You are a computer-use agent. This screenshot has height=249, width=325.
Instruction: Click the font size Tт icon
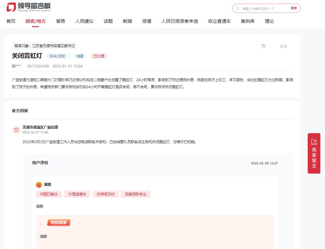pos(263,46)
